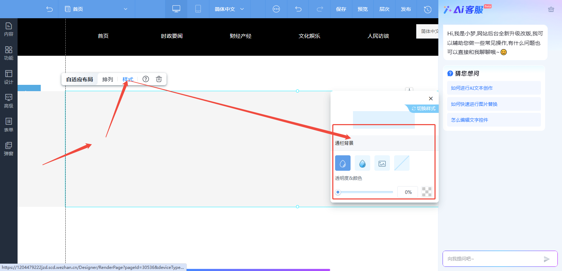Open the 功能 functions sidebar panel
562x271 pixels.
pos(8,53)
